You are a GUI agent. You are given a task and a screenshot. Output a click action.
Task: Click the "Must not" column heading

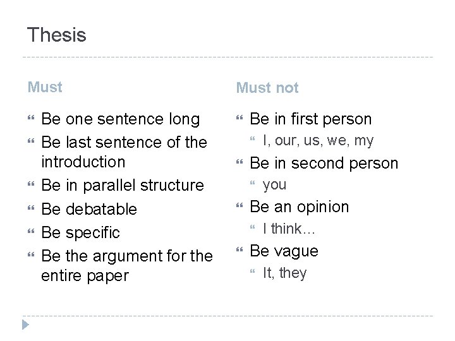tap(267, 88)
